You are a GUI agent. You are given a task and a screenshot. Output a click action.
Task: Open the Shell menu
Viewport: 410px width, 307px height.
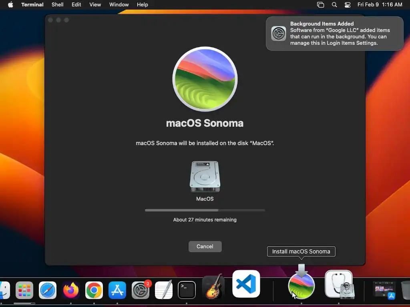point(58,4)
